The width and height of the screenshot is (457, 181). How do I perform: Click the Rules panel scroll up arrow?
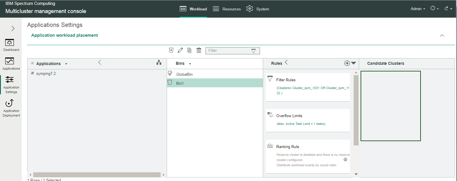[x=356, y=73]
